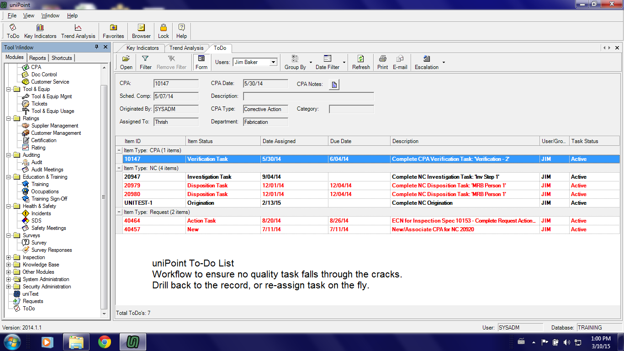Open Help from the main toolbar
The image size is (624, 351).
point(181,31)
